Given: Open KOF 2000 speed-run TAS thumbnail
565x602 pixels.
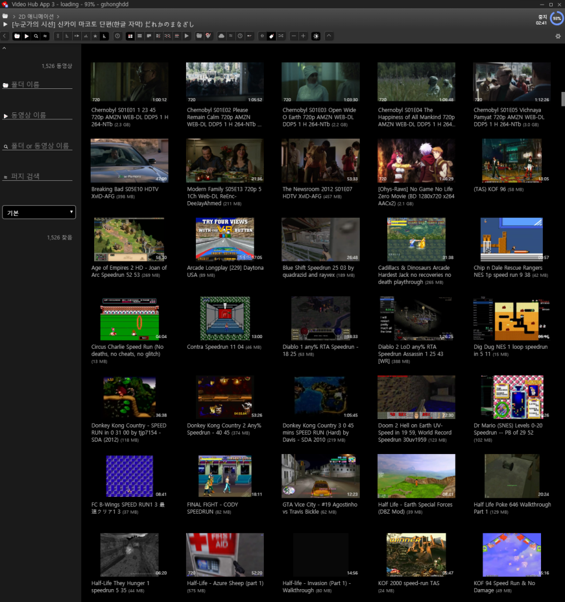Looking at the screenshot, I should 416,555.
